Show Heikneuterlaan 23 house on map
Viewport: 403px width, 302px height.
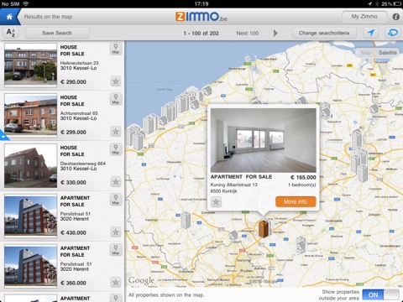click(x=116, y=49)
